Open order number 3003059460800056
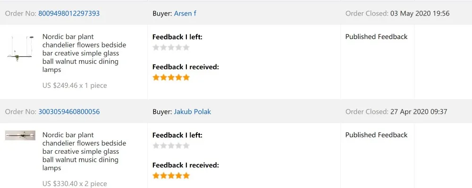The image size is (472, 188). (69, 112)
